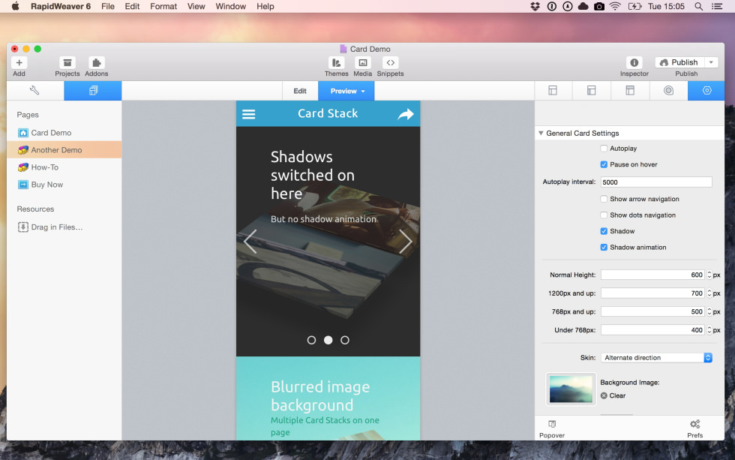Screen dimensions: 735x460
Task: Open the Projects toolbar icon
Action: pyautogui.click(x=67, y=62)
